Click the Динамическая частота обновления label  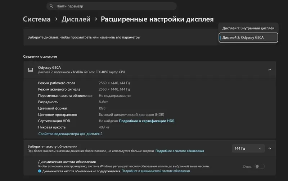67,162
